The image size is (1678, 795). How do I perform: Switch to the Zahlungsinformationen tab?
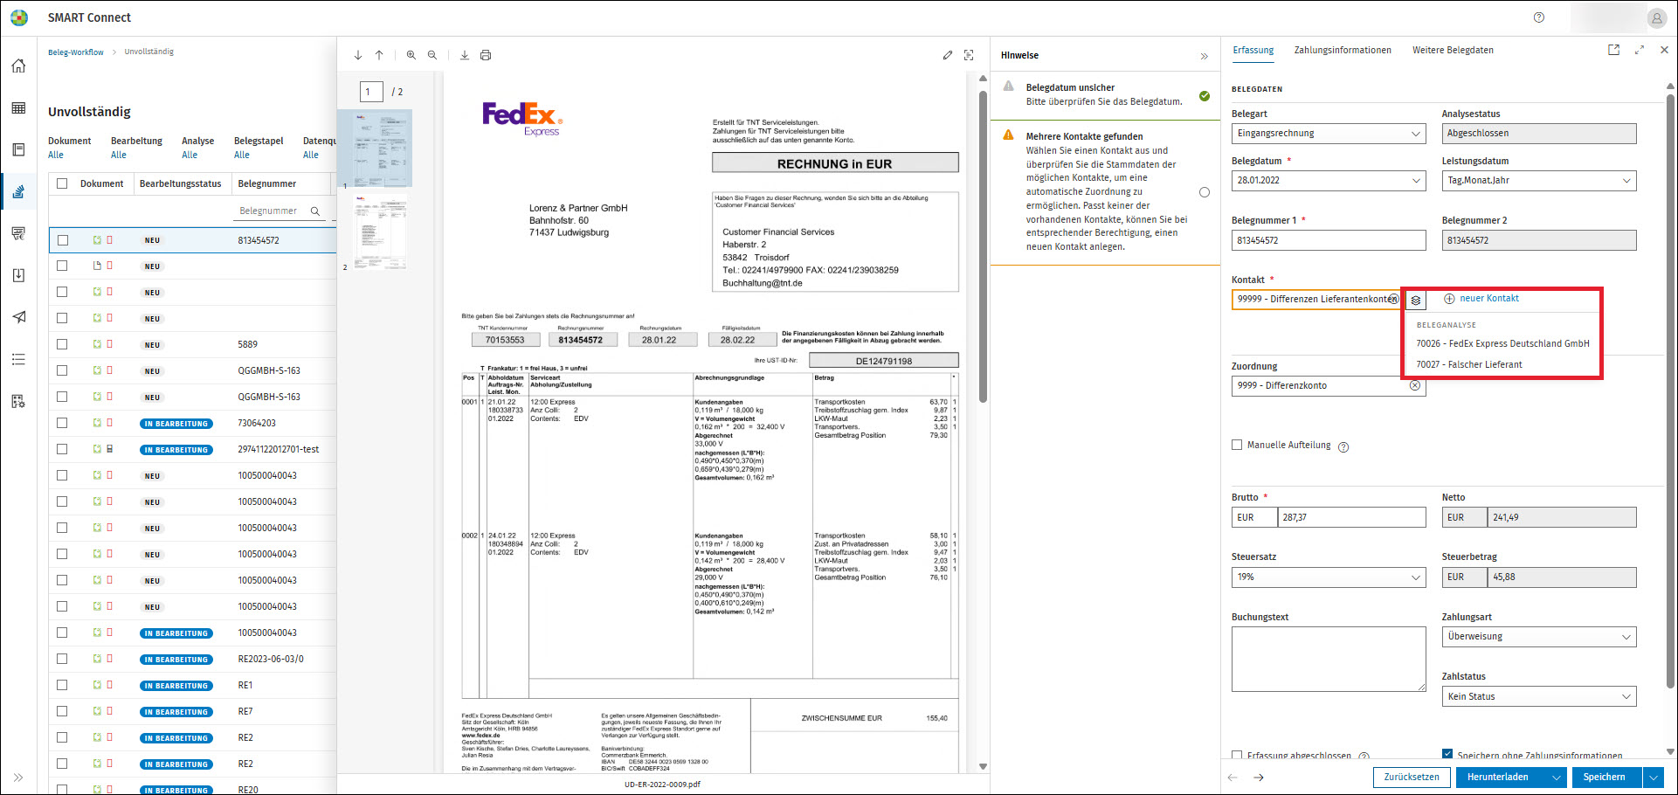(x=1343, y=51)
